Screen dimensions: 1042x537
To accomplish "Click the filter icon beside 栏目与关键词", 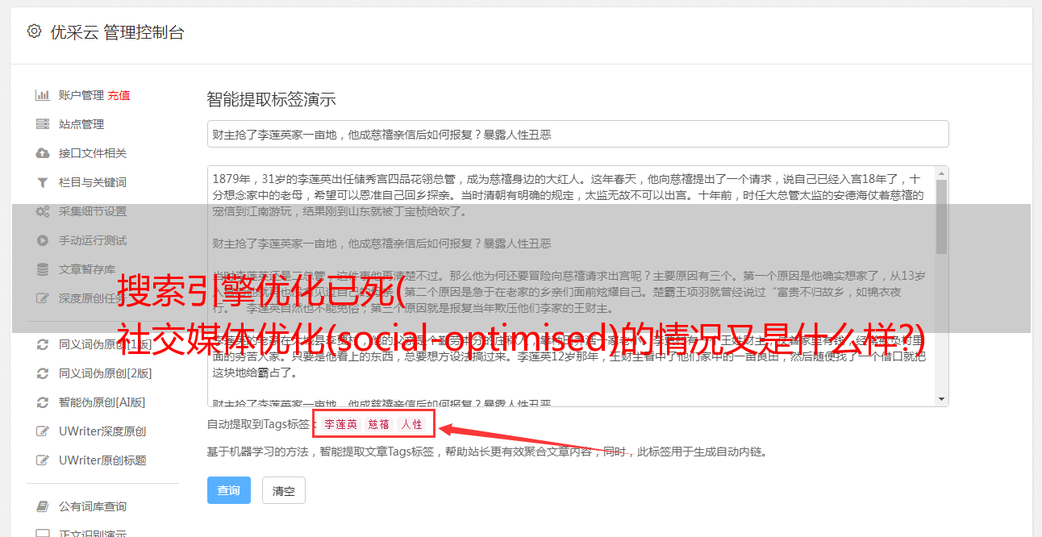I will coord(43,182).
